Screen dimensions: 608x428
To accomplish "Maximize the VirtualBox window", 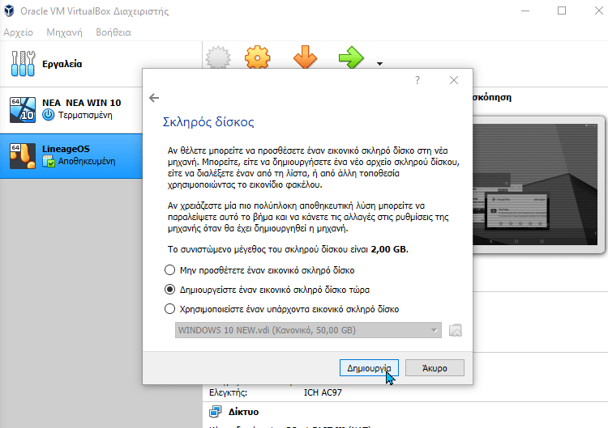I will coord(562,11).
